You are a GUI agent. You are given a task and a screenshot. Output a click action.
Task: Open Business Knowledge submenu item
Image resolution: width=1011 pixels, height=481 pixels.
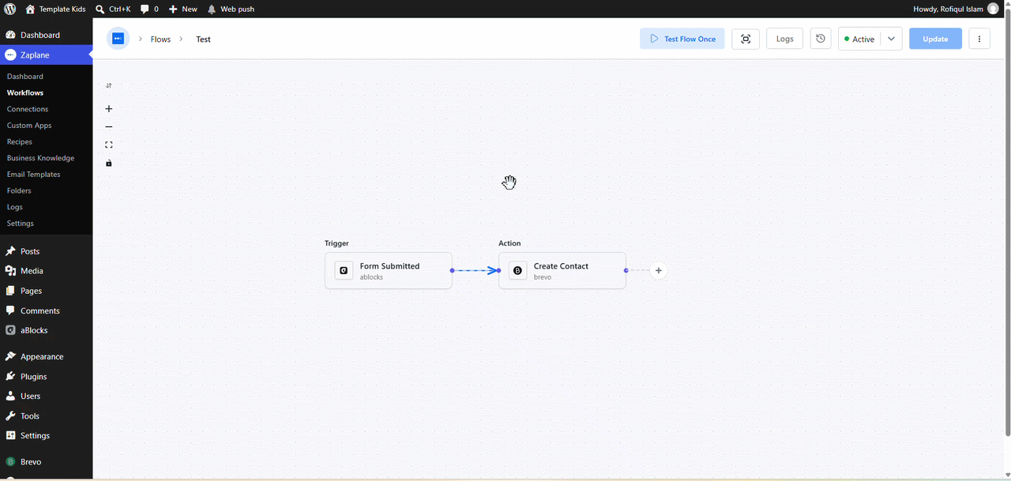[x=40, y=158]
